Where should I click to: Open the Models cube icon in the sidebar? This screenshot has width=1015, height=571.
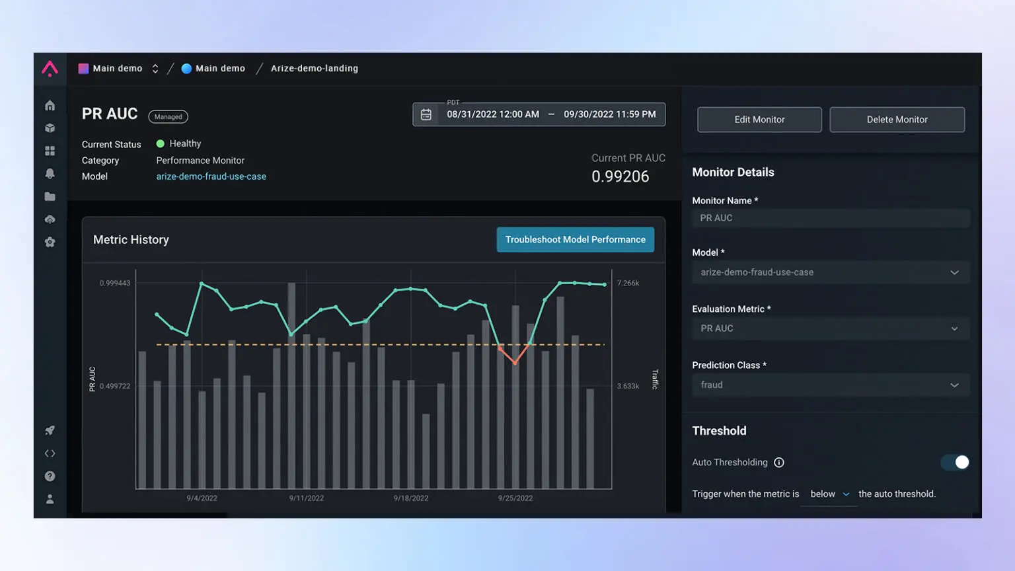50,128
